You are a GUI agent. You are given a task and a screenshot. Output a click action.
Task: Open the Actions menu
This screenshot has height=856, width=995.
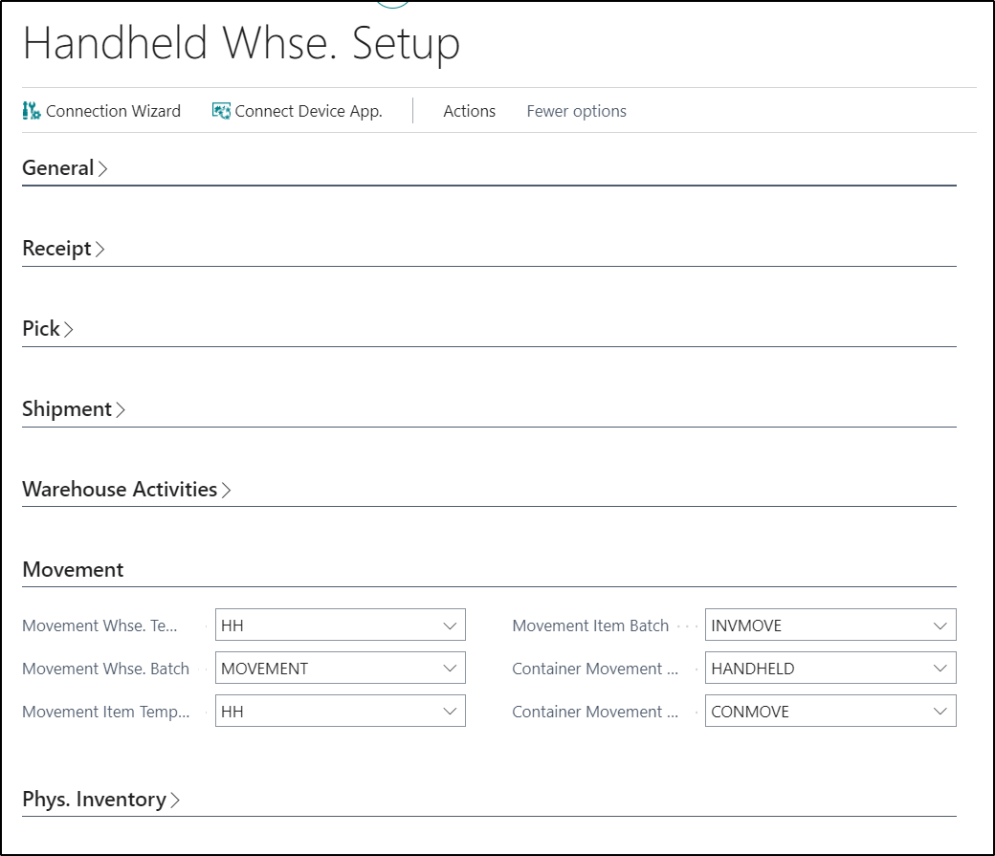(x=469, y=111)
